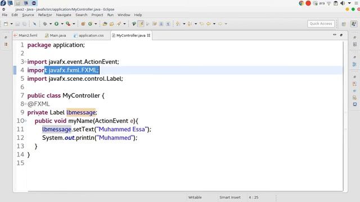Open the Next Annotation dropdown arrow

pos(184,24)
